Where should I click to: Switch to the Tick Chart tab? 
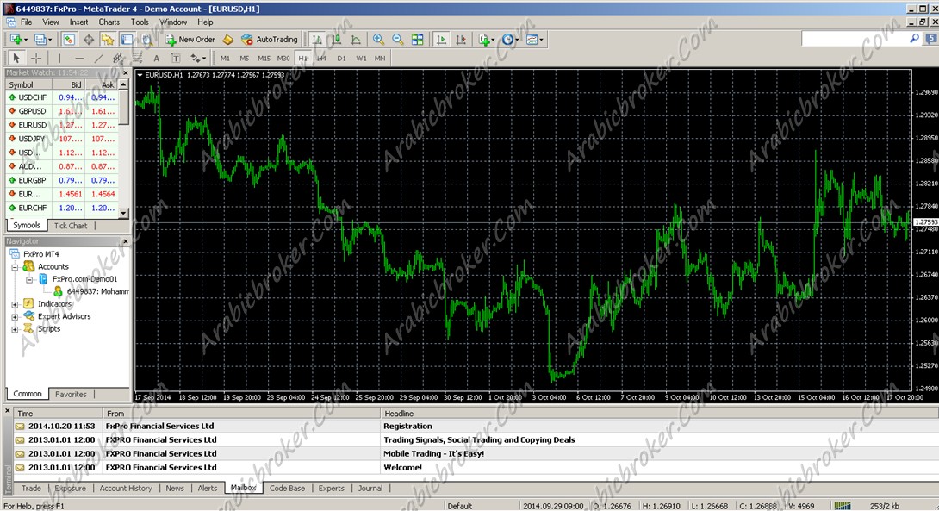[71, 226]
